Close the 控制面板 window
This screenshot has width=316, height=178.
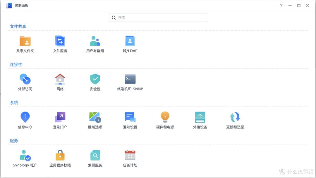point(308,6)
